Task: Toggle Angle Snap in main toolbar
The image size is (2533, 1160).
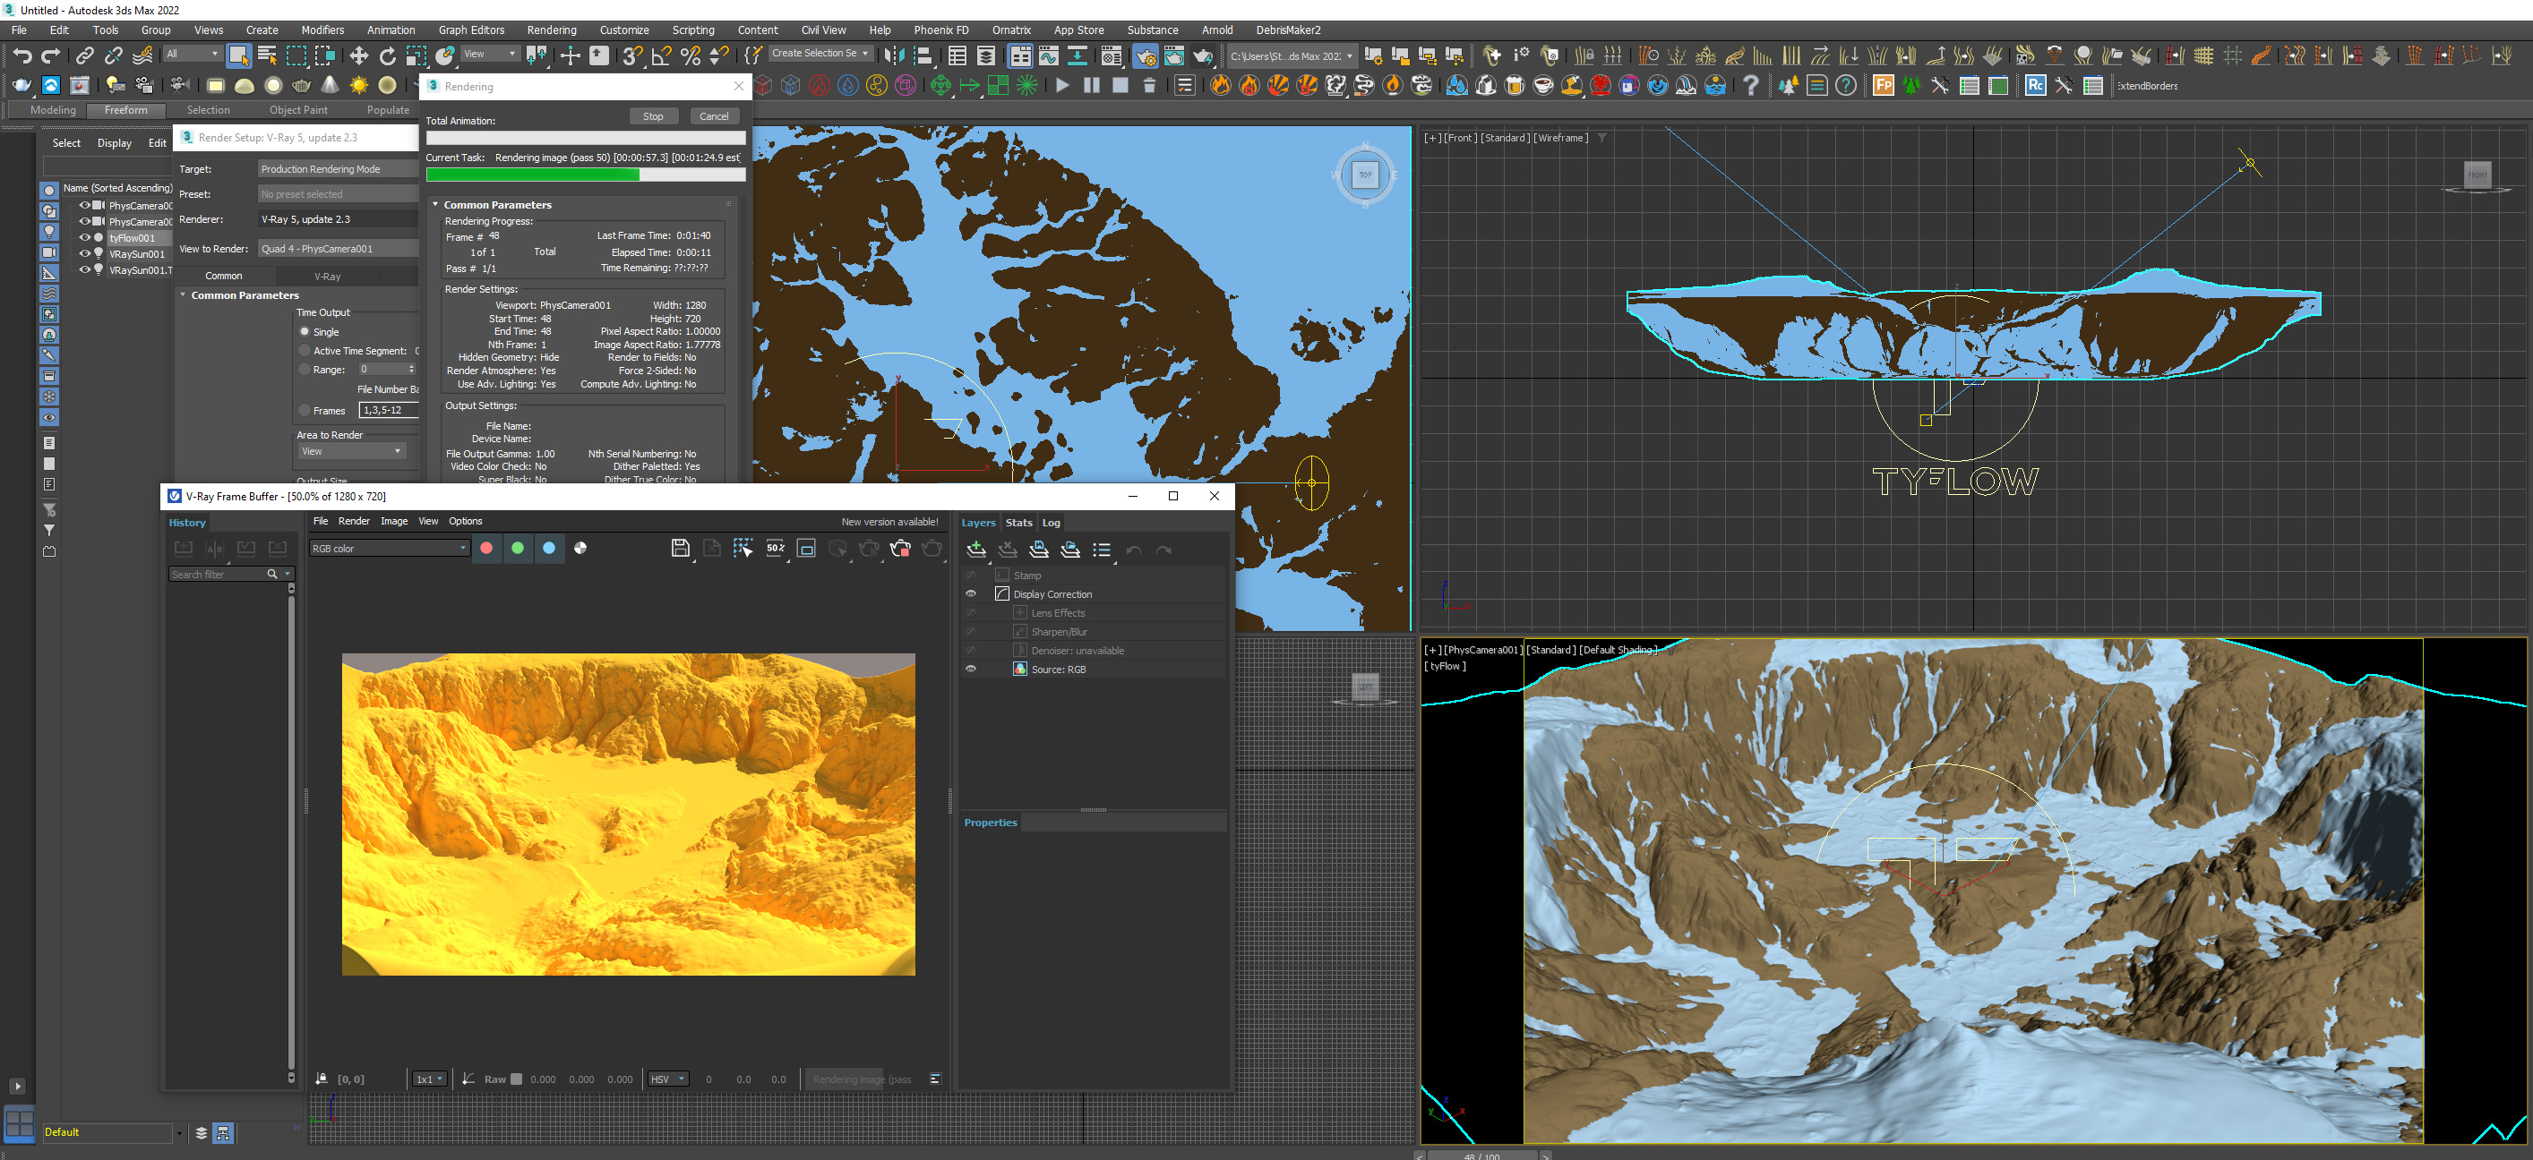Action: point(661,56)
